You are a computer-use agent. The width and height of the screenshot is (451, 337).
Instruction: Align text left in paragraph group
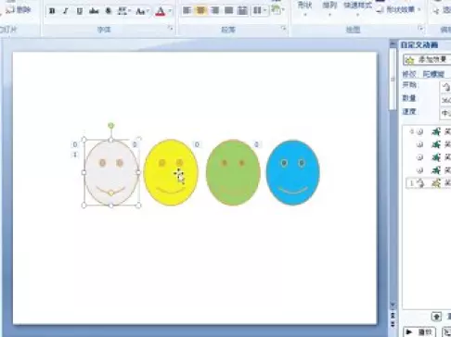[187, 11]
